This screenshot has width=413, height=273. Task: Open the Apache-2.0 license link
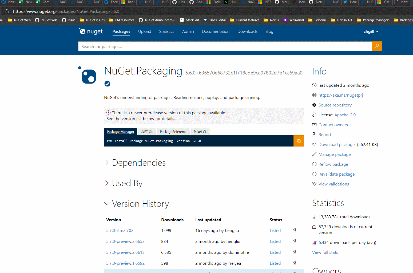point(345,115)
